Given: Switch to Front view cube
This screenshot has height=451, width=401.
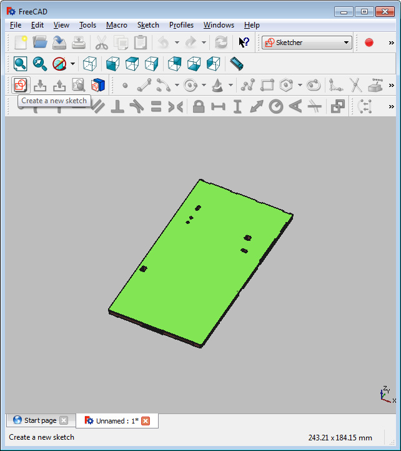Looking at the screenshot, I should pos(112,64).
